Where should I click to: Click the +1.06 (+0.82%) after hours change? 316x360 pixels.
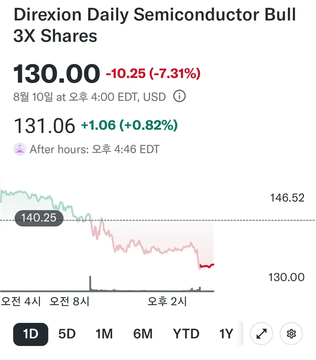129,125
